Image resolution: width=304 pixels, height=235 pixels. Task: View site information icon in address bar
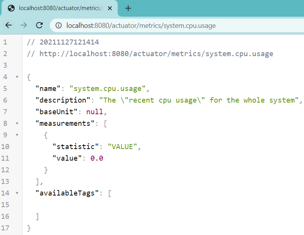pos(58,26)
